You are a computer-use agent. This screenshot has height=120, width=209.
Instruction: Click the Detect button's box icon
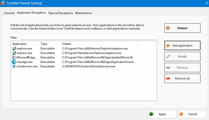pos(168,28)
